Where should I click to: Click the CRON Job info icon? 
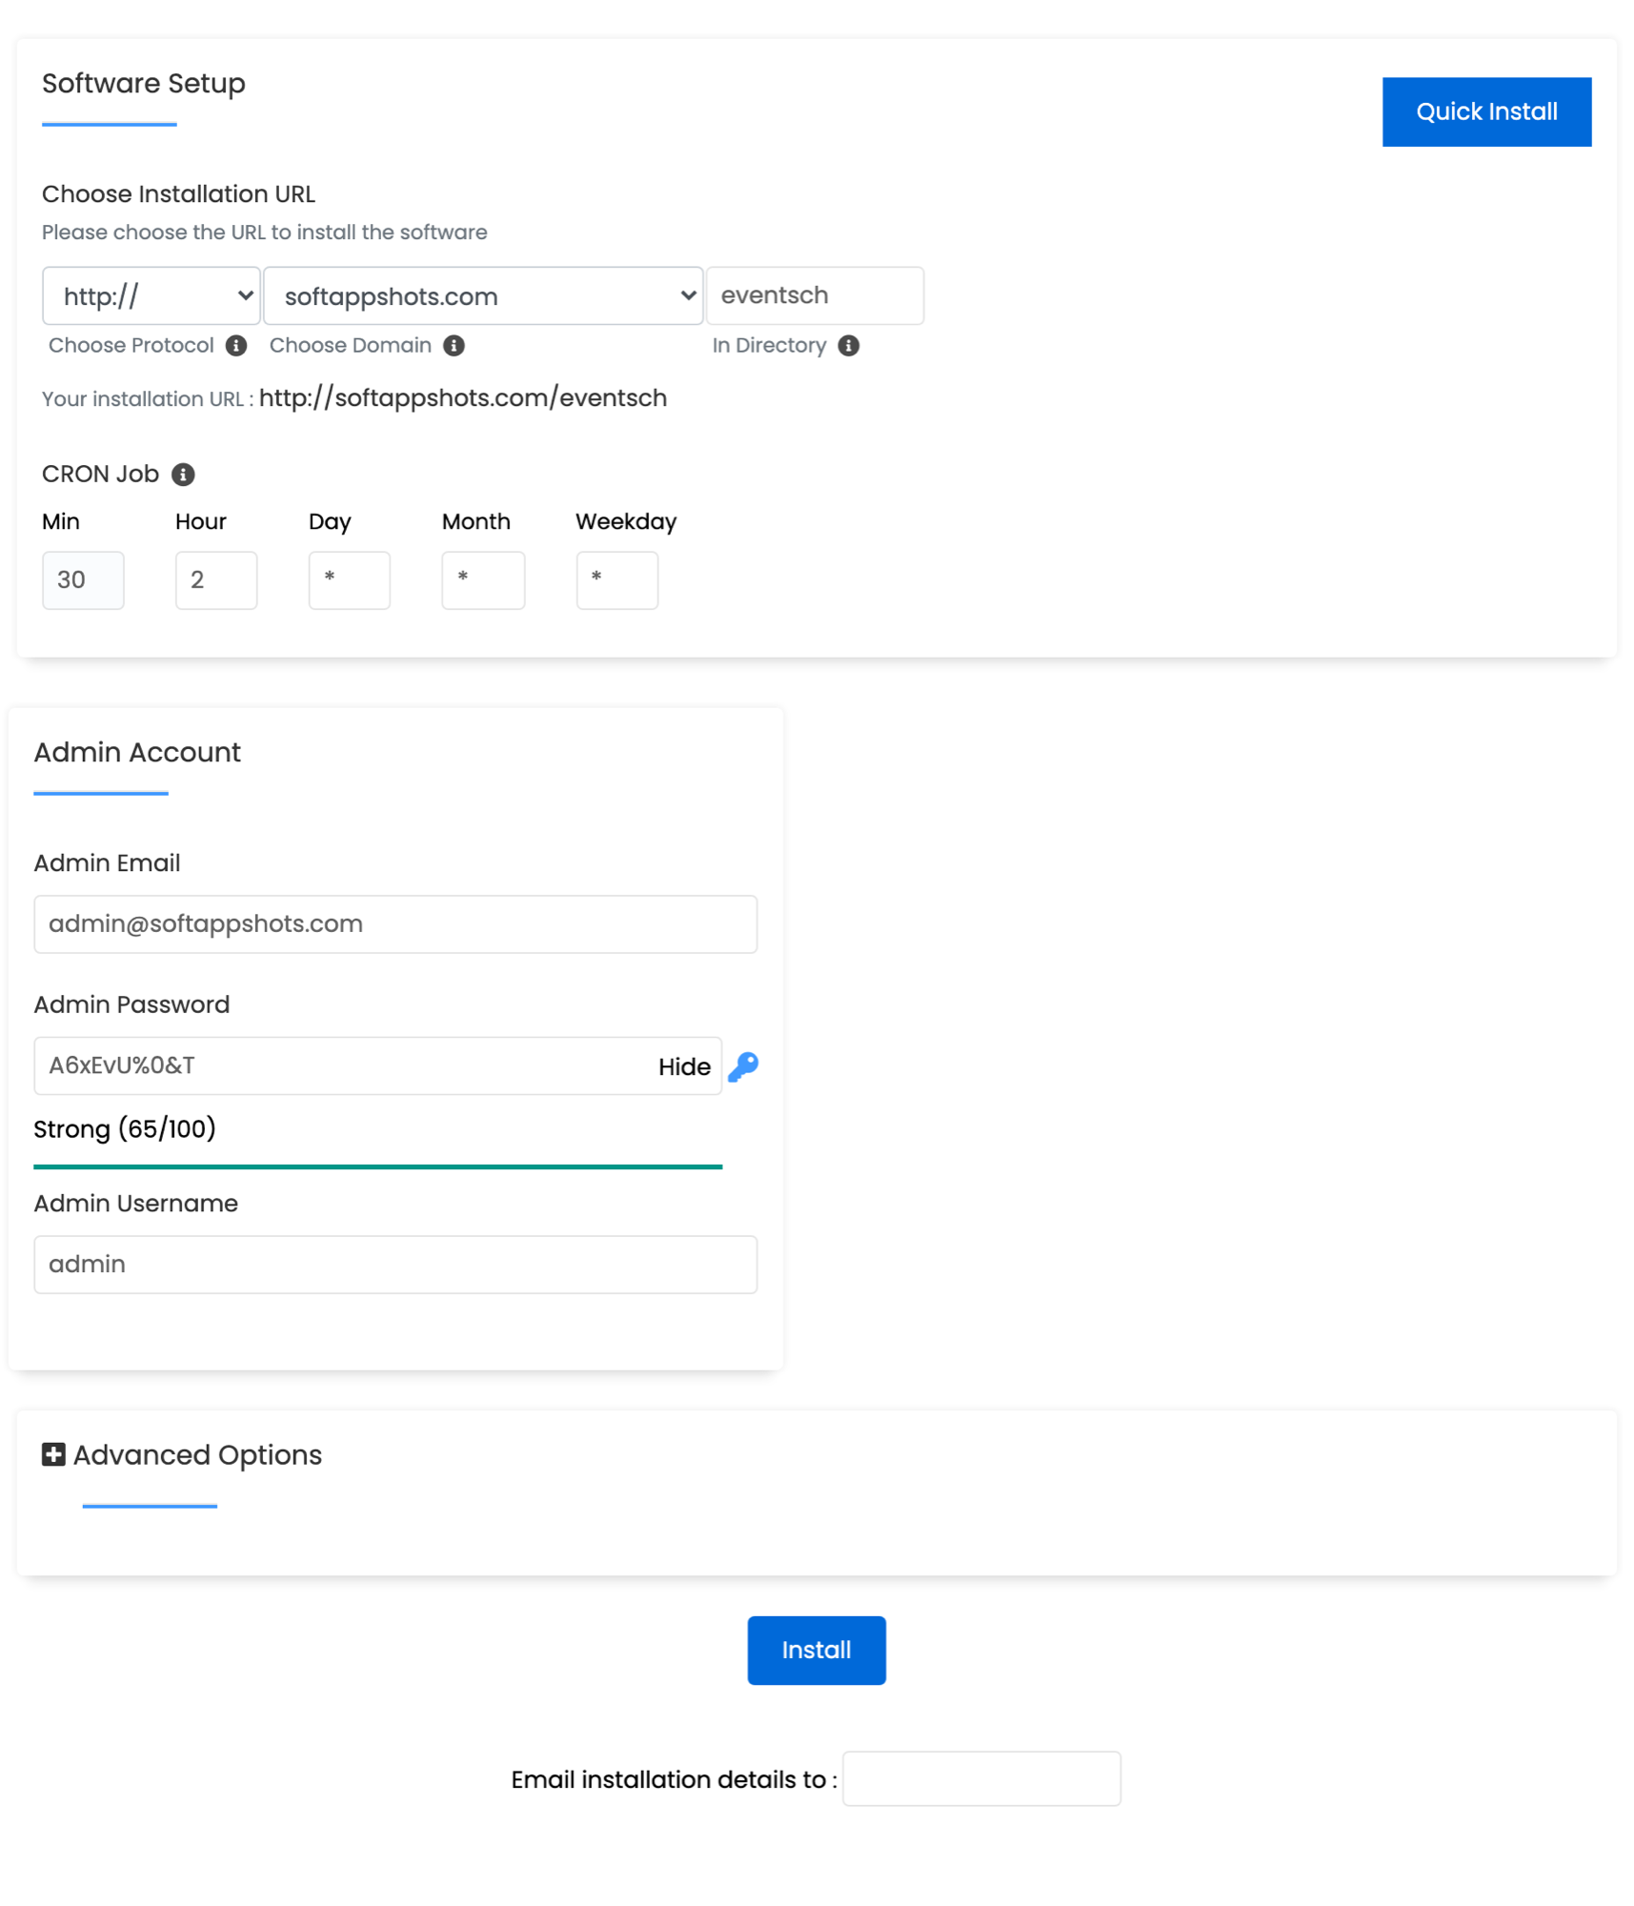pyautogui.click(x=183, y=474)
